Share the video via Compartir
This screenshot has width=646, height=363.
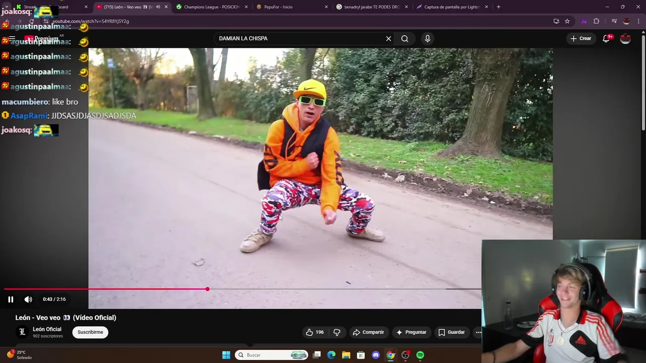click(368, 332)
